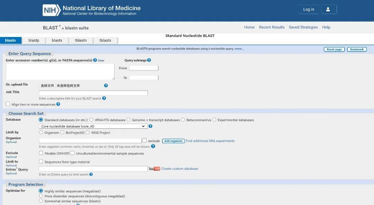The width and height of the screenshot is (374, 205).
Task: Open help icon beside upload file chooser
Action: point(106,85)
